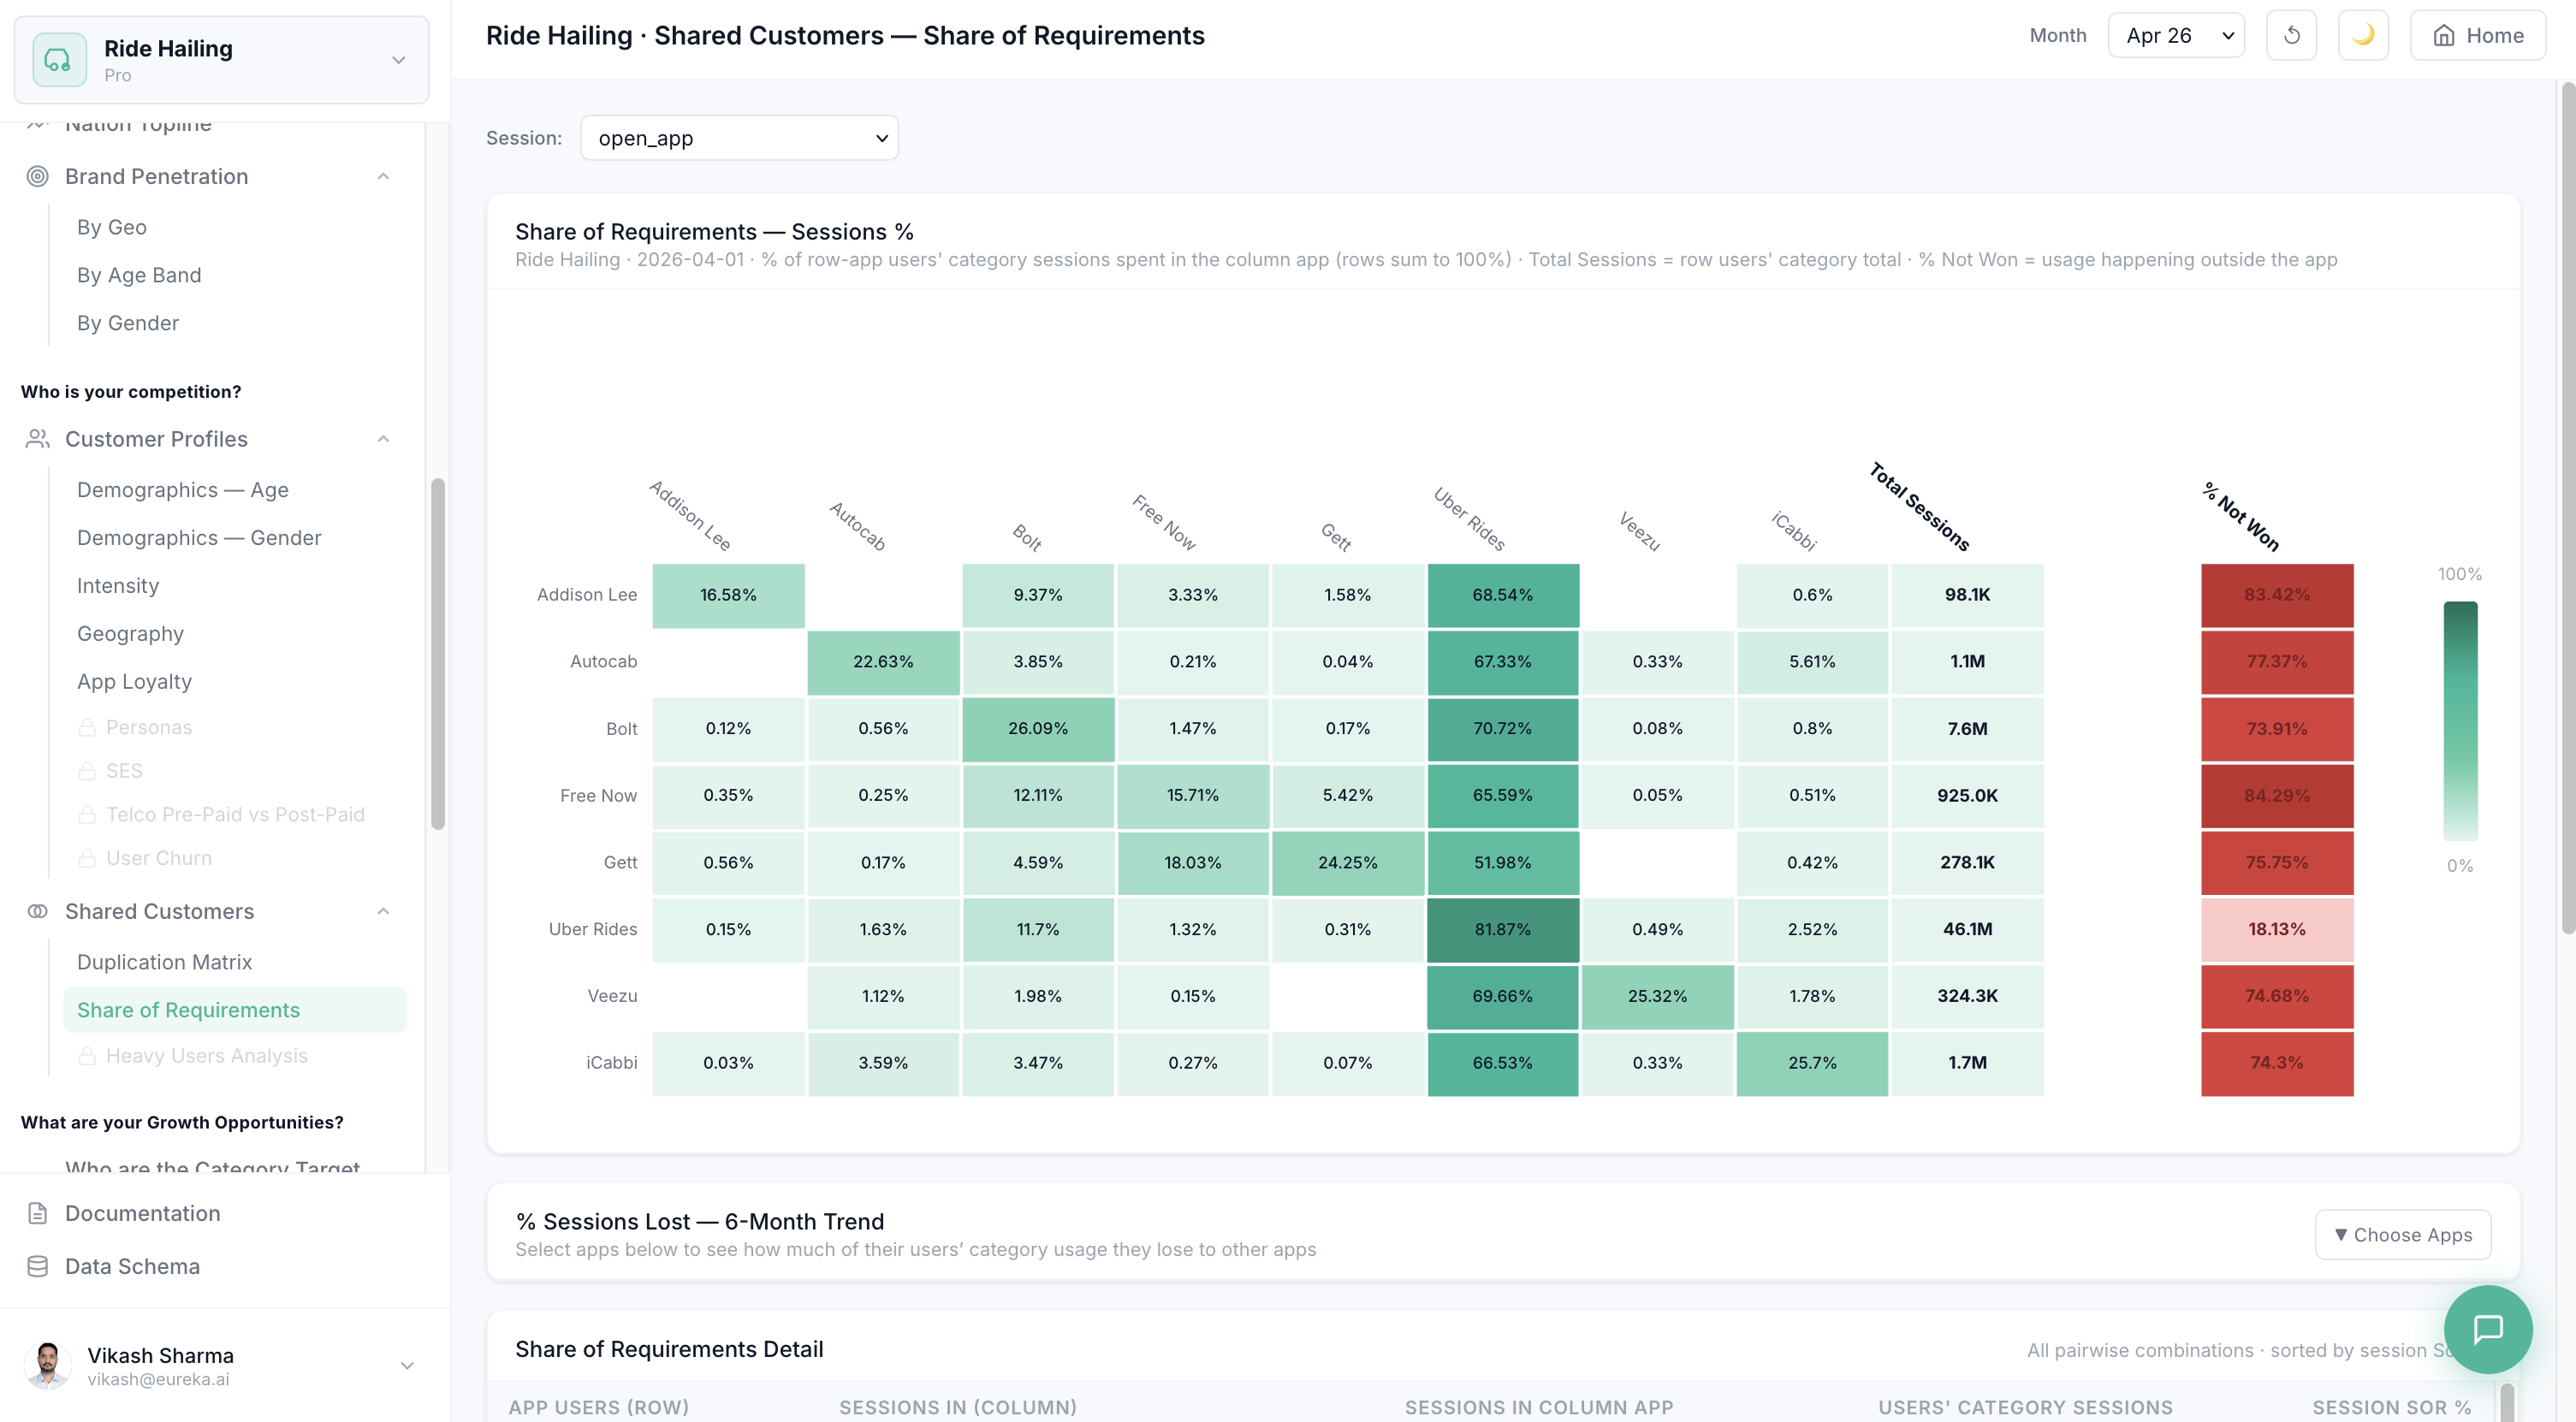The width and height of the screenshot is (2576, 1422).
Task: Click the Uber Rides 81.87% heatmap cell
Action: pos(1502,929)
